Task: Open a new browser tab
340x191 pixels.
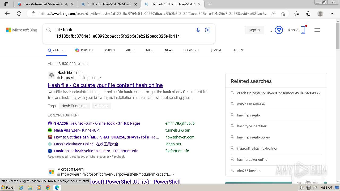Action: tap(210, 4)
